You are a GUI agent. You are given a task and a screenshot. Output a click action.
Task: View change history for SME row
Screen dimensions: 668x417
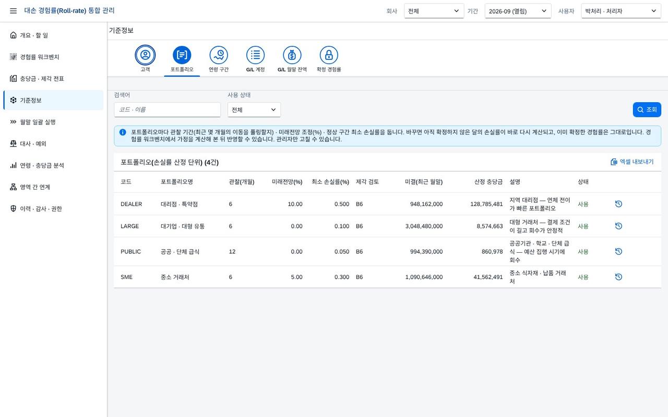tap(618, 277)
